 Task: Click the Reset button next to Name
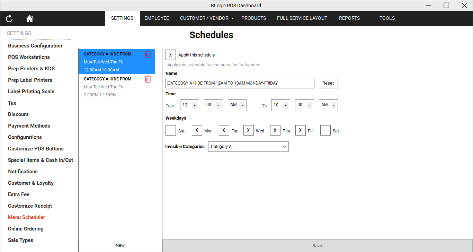328,83
